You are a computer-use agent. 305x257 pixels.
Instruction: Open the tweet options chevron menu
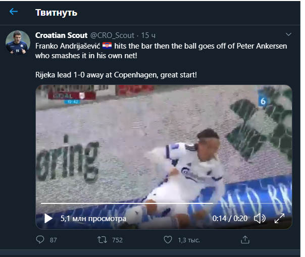coord(288,35)
